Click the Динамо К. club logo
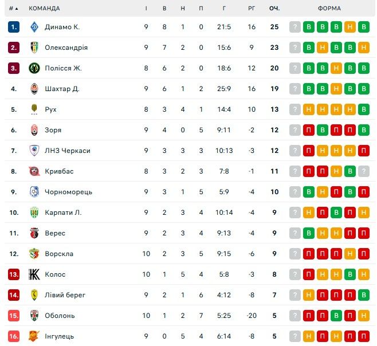This screenshot has height=346, width=377. click(x=34, y=27)
